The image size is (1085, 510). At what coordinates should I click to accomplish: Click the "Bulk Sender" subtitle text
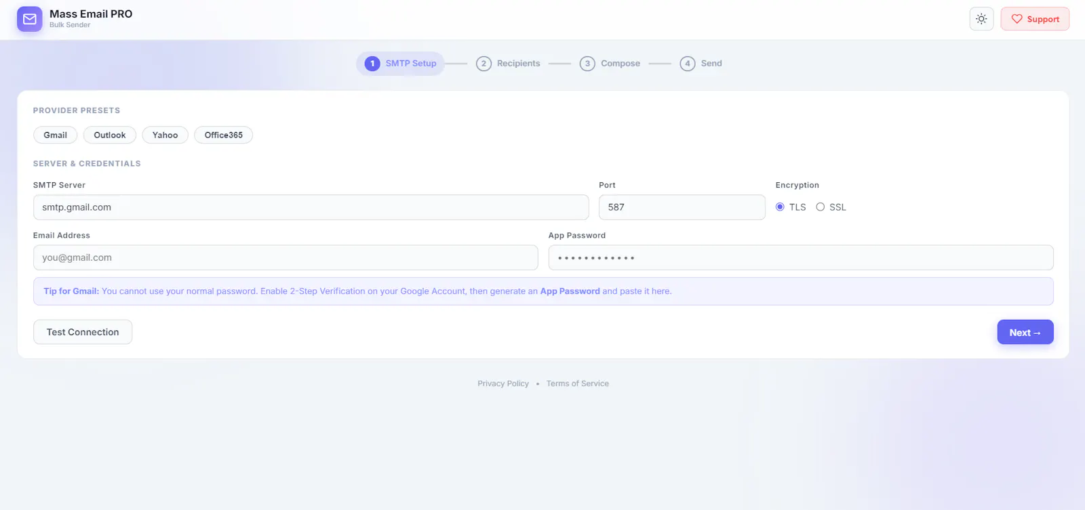click(70, 25)
